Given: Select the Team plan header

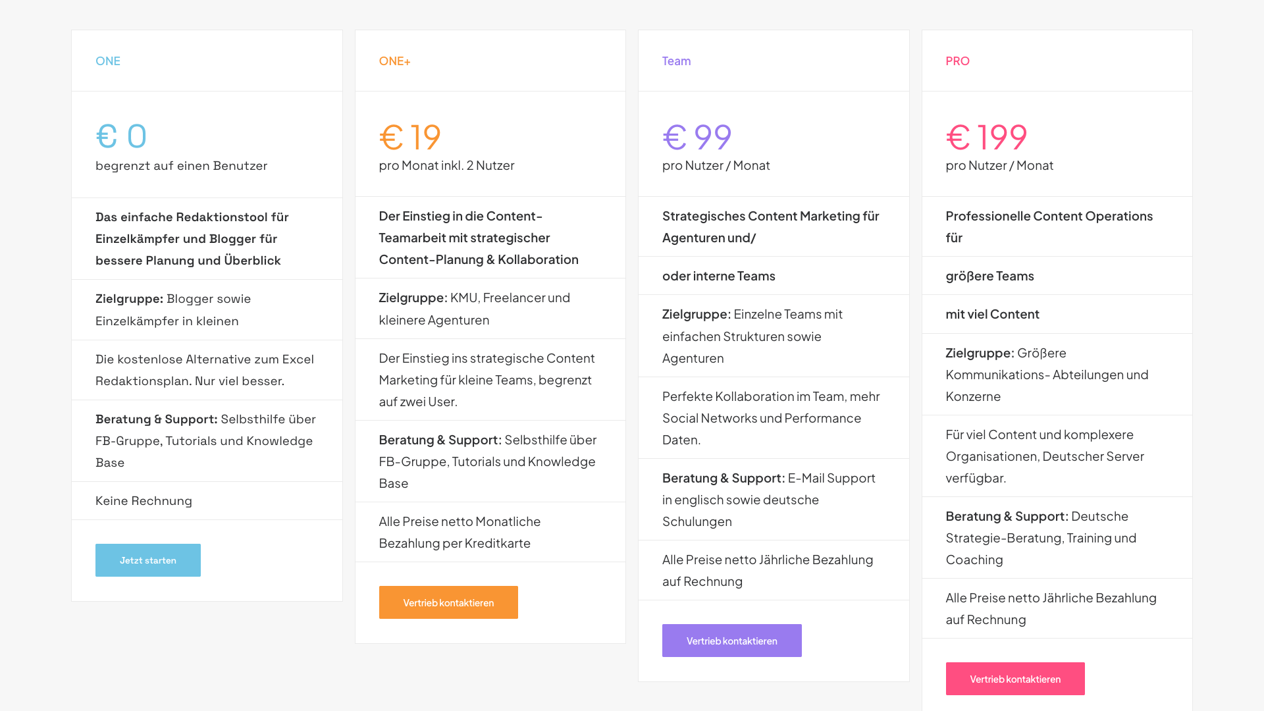Looking at the screenshot, I should [676, 61].
